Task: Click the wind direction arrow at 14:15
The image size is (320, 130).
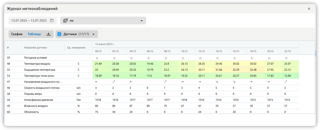Action: pyautogui.click(x=217, y=82)
